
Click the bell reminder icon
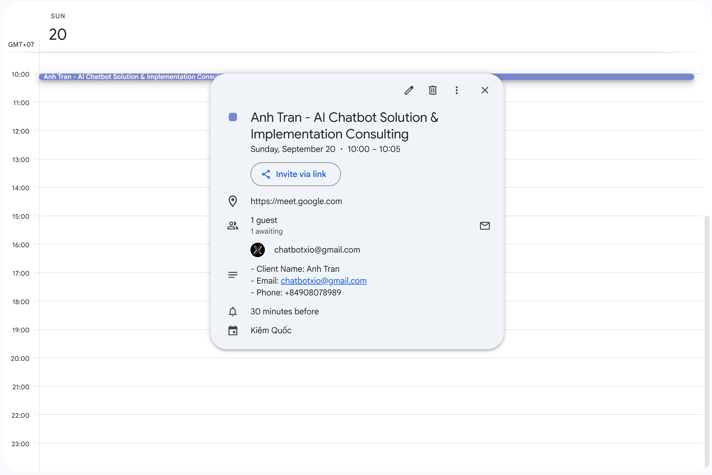[232, 311]
